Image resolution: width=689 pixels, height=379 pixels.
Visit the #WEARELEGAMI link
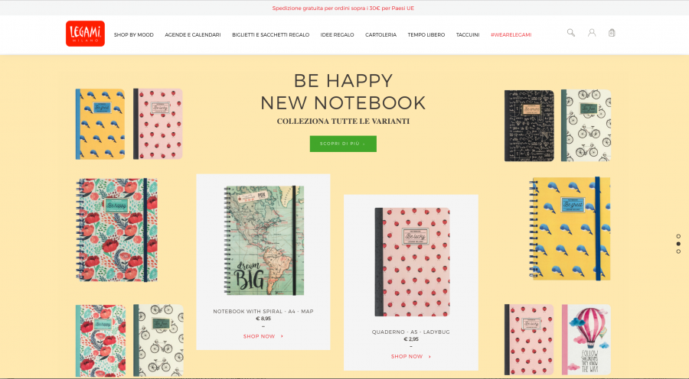(511, 34)
